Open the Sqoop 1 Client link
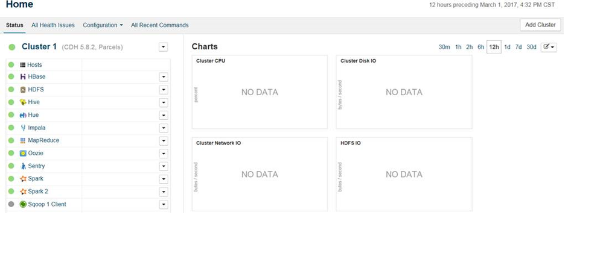This screenshot has width=603, height=277. click(47, 204)
